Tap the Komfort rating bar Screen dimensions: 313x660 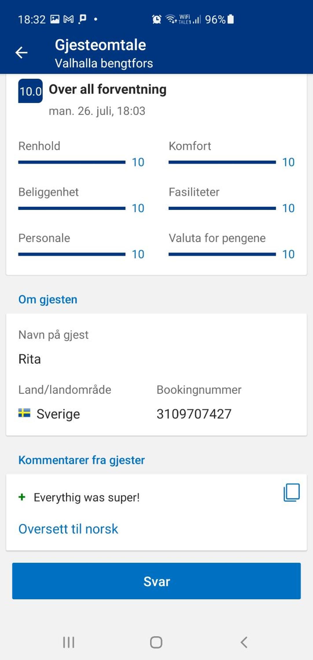222,162
